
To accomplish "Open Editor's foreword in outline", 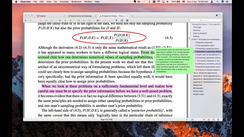I will 200,33.
